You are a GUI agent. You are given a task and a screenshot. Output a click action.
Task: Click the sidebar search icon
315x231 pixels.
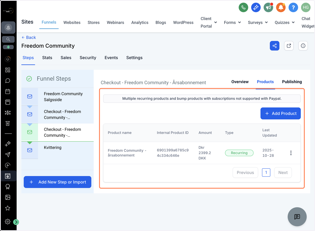coord(8,39)
